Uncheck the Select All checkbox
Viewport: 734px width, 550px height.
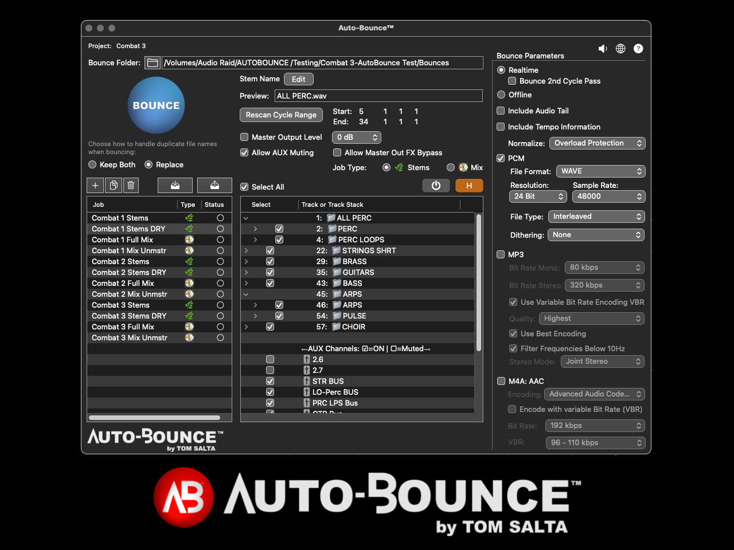244,187
